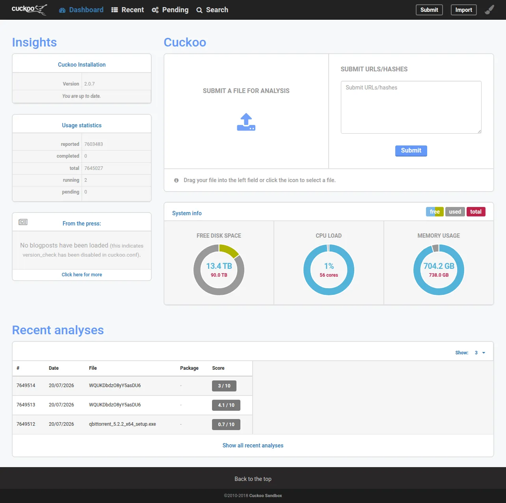506x503 pixels.
Task: Click the 3 / 10 score badge
Action: coord(224,386)
